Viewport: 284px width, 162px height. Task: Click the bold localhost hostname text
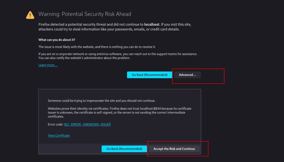pyautogui.click(x=152, y=24)
